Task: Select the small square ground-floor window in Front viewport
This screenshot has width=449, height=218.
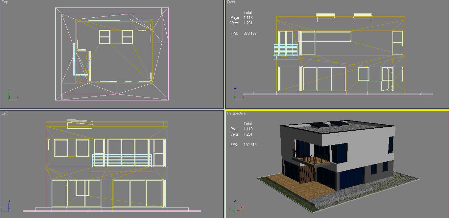Action: click(364, 74)
